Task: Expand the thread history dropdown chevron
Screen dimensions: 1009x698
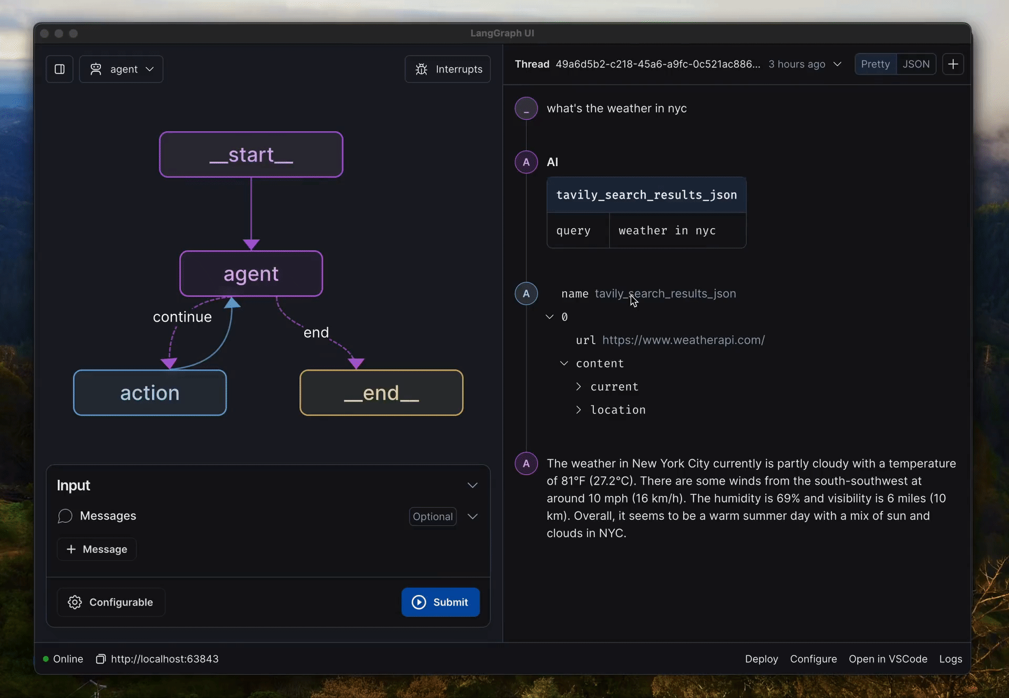Action: (x=838, y=64)
